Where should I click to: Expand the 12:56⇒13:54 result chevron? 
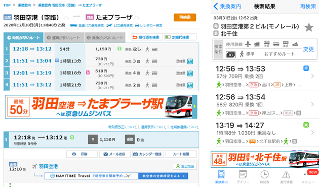click(312, 104)
